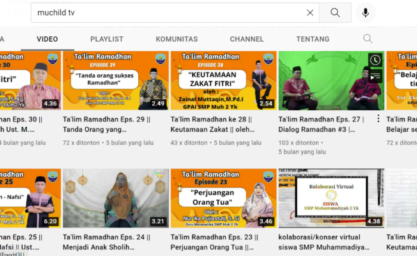
Task: Open the CHANNEL tab
Action: point(247,39)
